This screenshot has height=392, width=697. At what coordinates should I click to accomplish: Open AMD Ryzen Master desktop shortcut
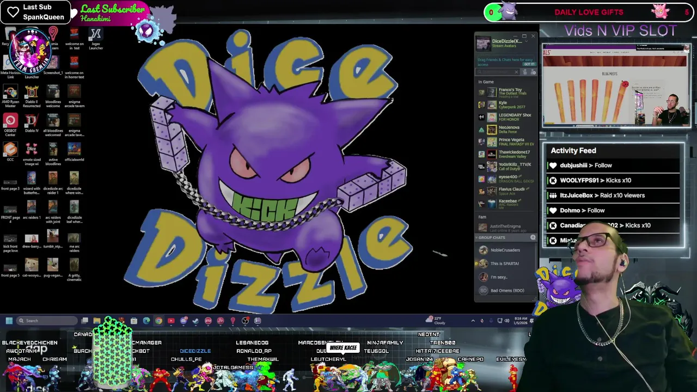[10, 96]
